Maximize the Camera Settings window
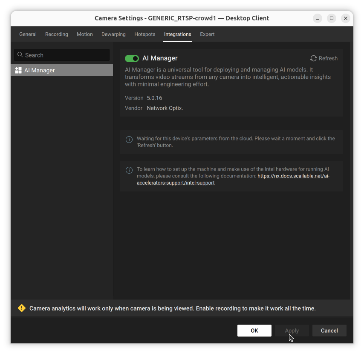 pos(332,18)
